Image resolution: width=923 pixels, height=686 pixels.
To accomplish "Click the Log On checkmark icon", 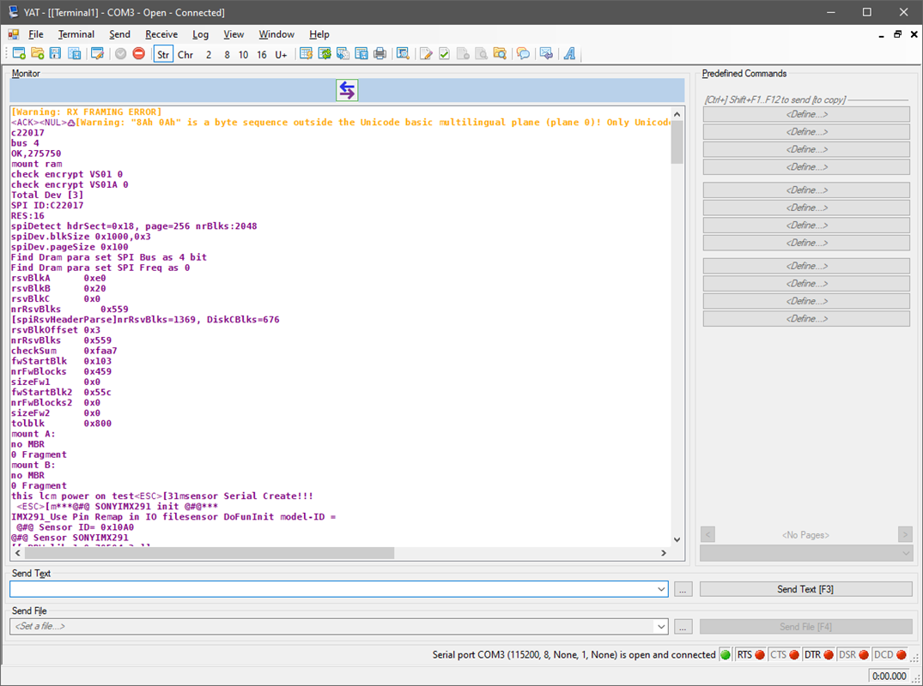I will click(x=445, y=54).
